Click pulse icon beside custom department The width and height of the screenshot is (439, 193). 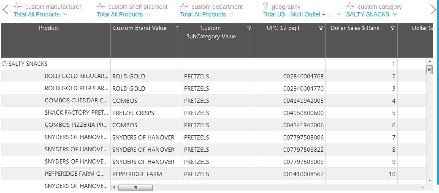(x=184, y=6)
